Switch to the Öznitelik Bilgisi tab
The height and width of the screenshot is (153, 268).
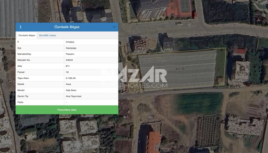27,35
